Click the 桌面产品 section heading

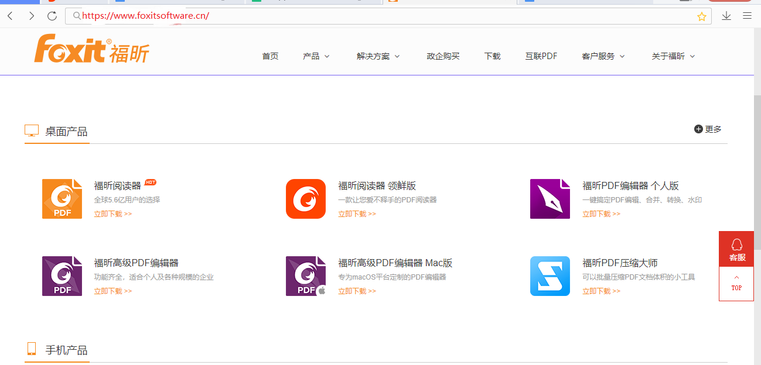[x=66, y=132]
